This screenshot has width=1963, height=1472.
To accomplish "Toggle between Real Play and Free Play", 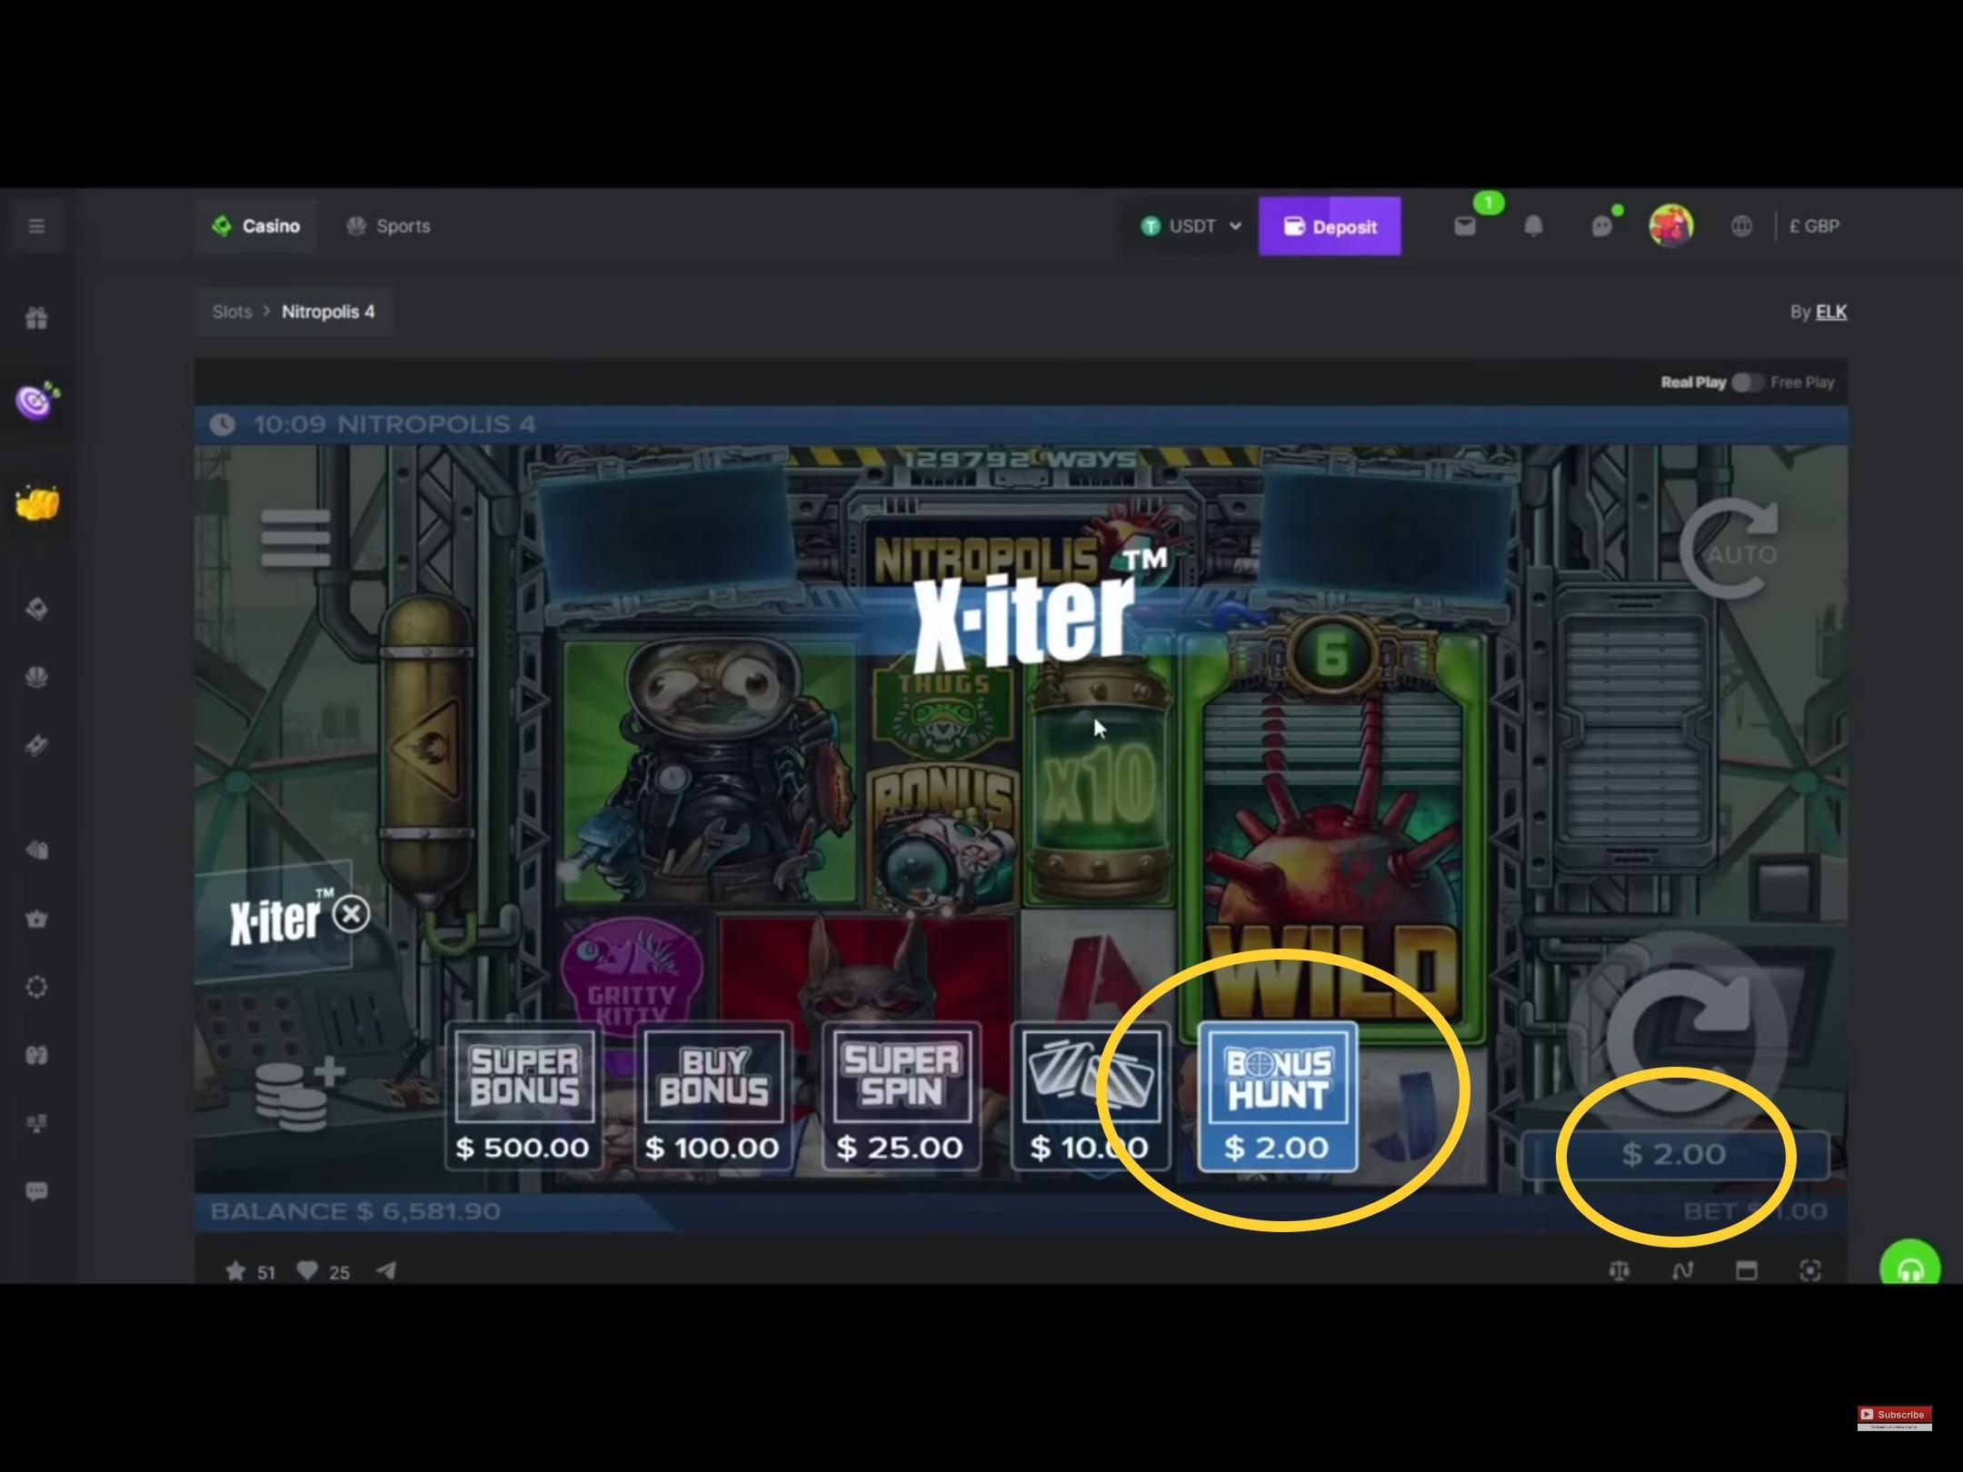I will 1746,383.
